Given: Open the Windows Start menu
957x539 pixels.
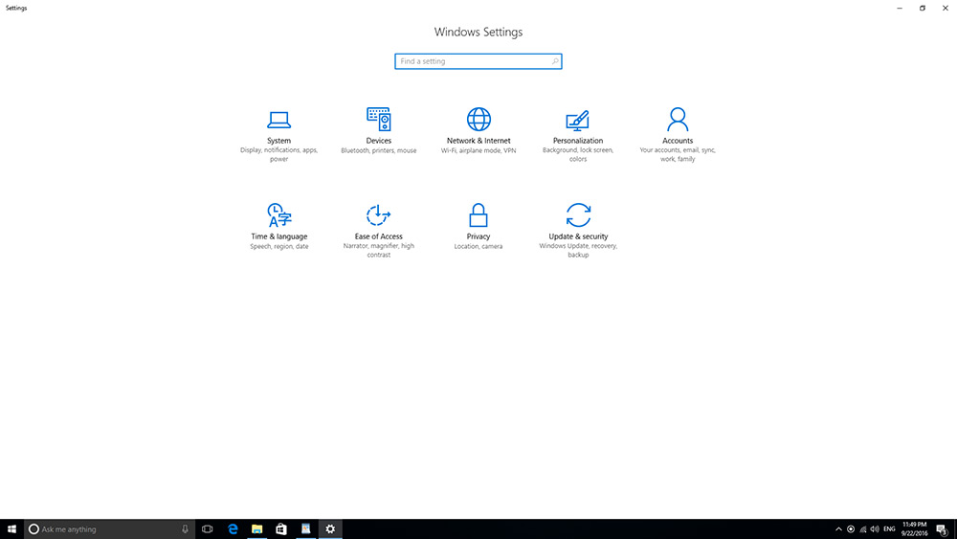Looking at the screenshot, I should [11, 529].
